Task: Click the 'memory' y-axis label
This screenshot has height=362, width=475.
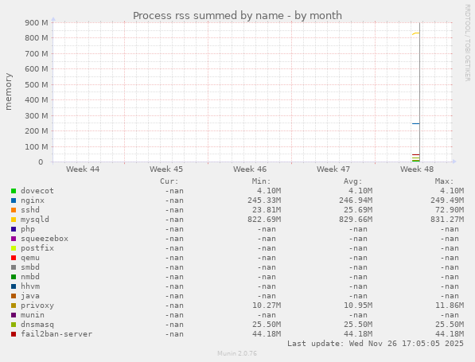Action: (x=8, y=91)
